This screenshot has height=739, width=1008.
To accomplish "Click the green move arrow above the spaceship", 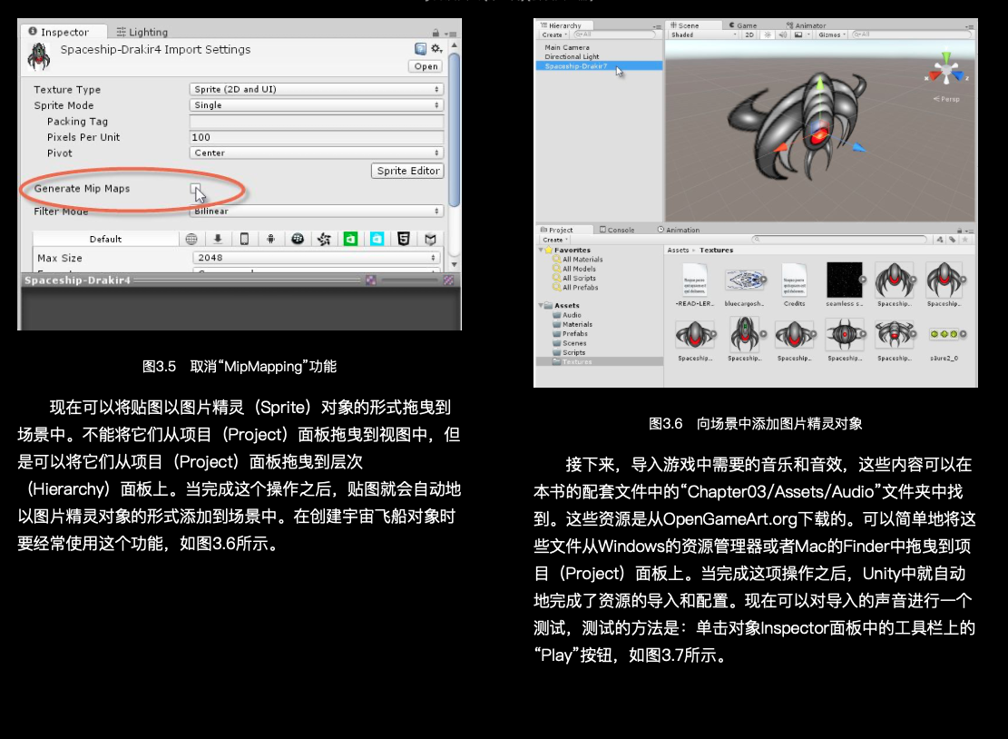I will point(820,84).
